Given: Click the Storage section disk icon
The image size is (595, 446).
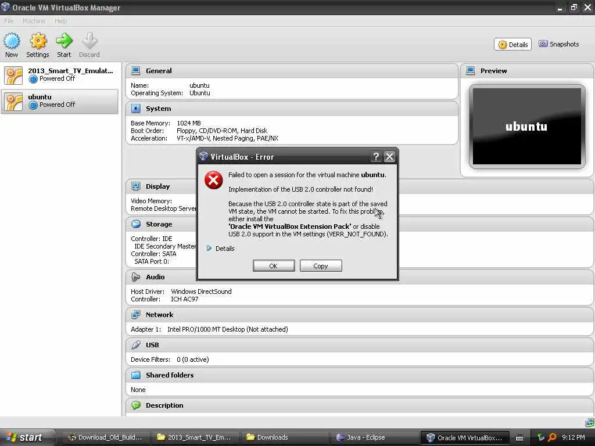Looking at the screenshot, I should [x=135, y=224].
